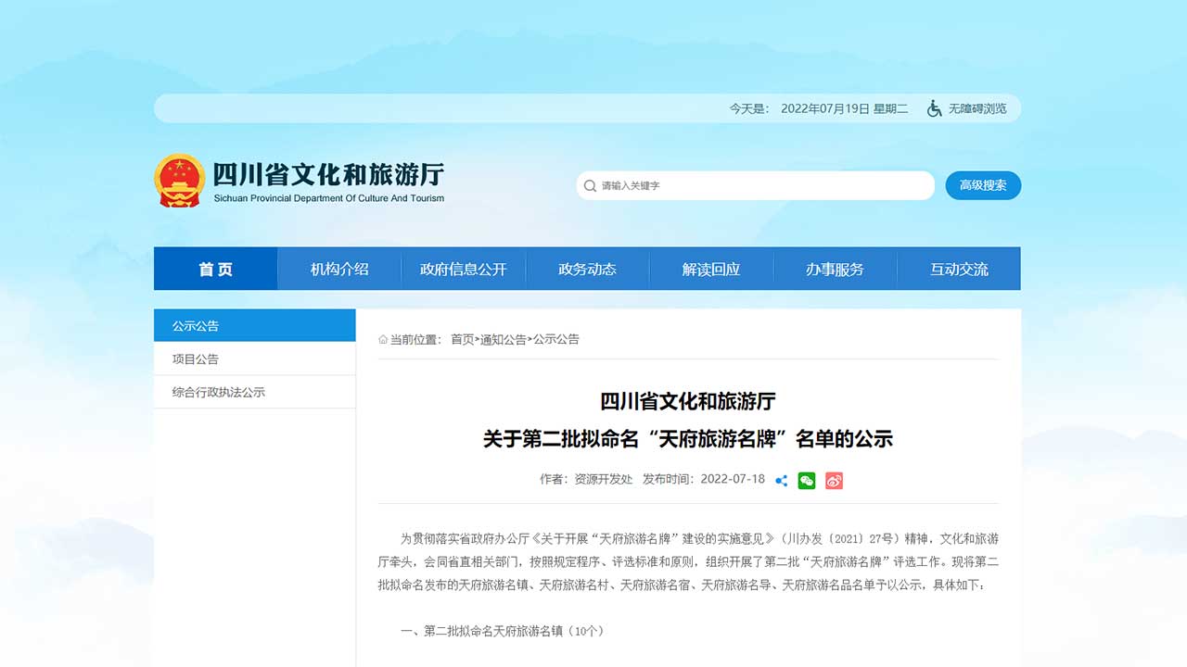Share the article via the Weibo icon
1187x667 pixels.
click(833, 480)
